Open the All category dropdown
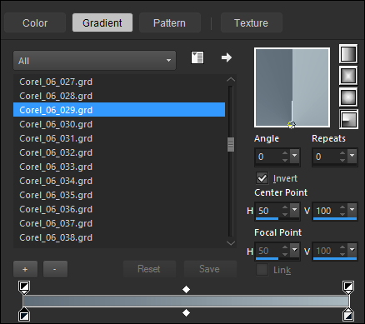The height and width of the screenshot is (324, 365). tap(94, 61)
